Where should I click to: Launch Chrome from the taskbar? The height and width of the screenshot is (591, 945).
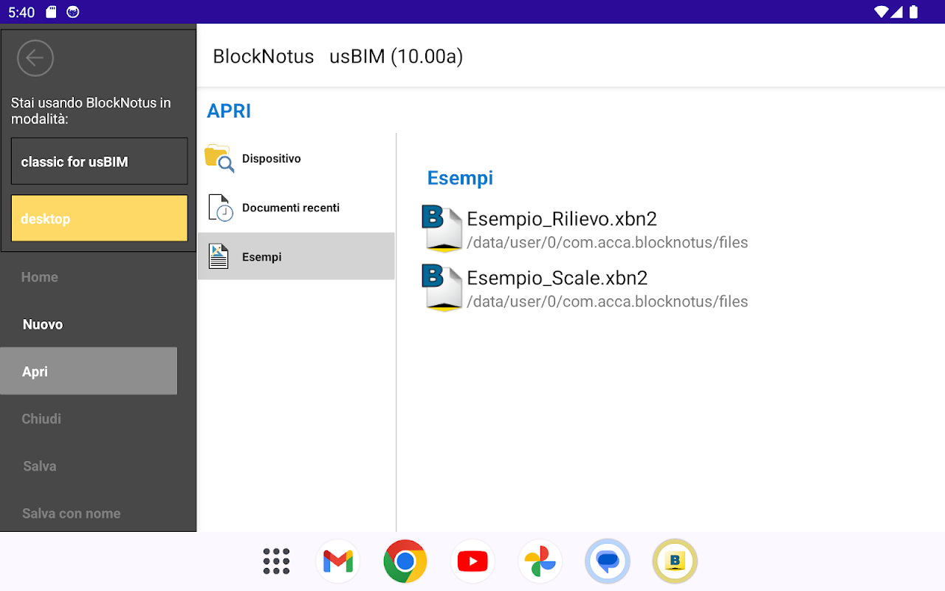[405, 561]
